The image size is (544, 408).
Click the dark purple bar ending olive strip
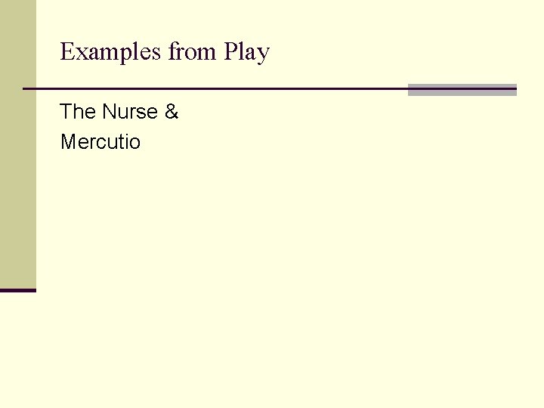click(x=17, y=290)
